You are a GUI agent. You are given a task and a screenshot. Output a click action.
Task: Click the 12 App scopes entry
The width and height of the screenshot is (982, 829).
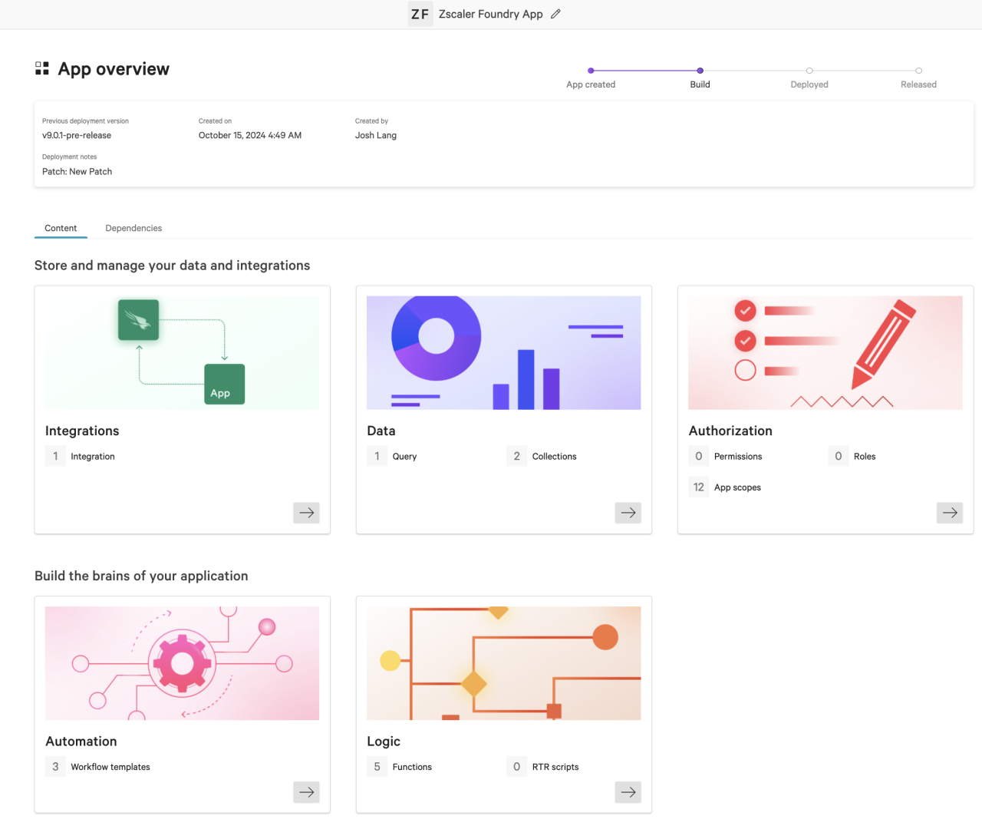tap(725, 487)
